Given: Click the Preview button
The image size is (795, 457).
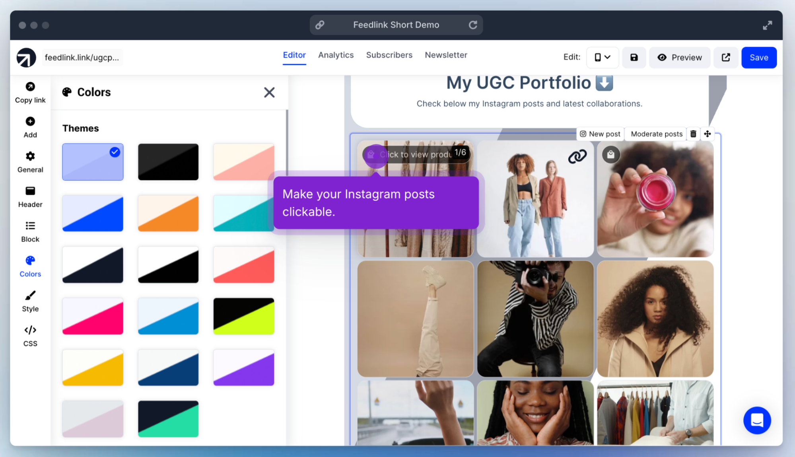Looking at the screenshot, I should pos(680,58).
